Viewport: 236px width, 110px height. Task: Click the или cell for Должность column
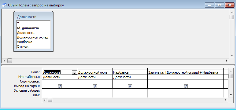pyautogui.click(x=60, y=95)
